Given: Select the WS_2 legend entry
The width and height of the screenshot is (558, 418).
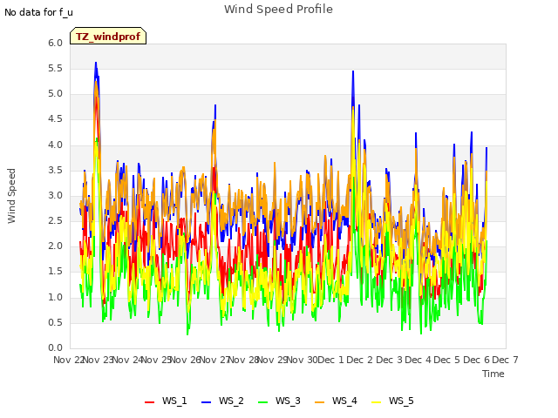Looking at the screenshot, I should 222,401.
